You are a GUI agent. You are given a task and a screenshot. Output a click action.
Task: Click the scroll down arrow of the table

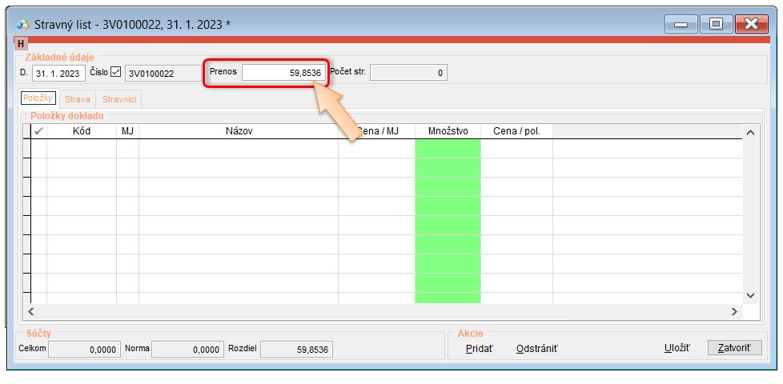pos(750,295)
